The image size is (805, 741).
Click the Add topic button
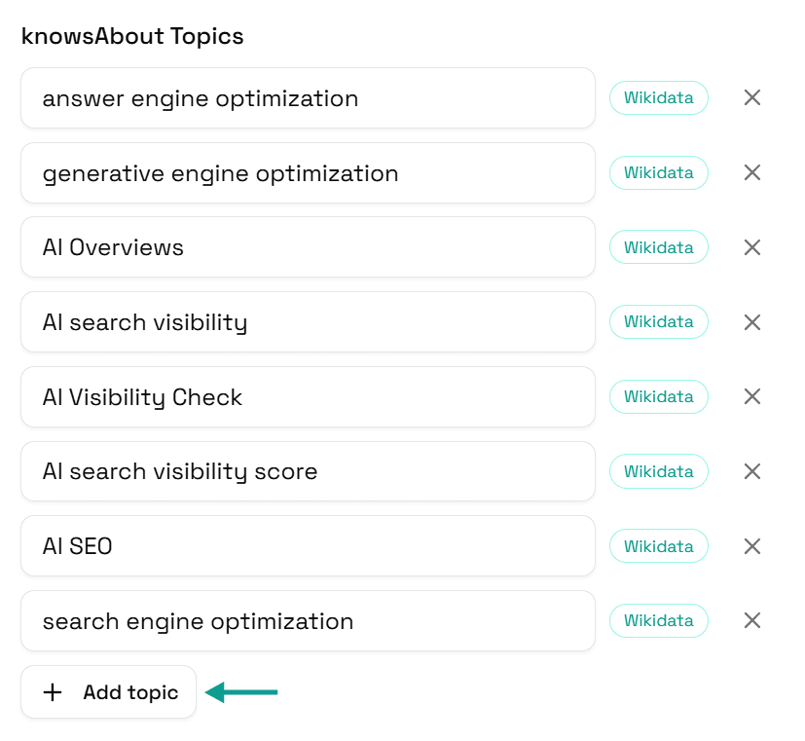pyautogui.click(x=108, y=692)
